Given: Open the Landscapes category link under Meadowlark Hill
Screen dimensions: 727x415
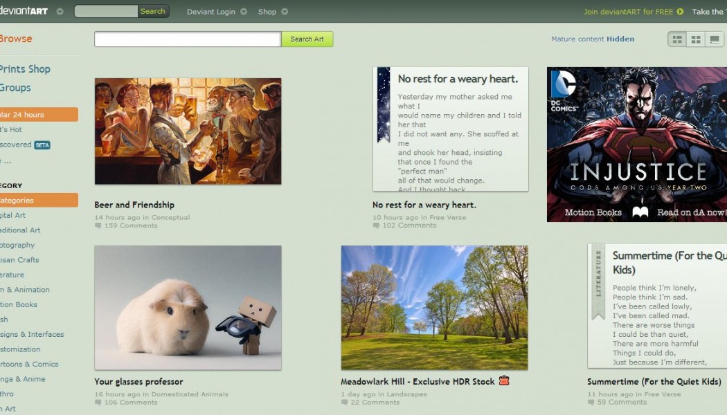Looking at the screenshot, I should pyautogui.click(x=407, y=394).
